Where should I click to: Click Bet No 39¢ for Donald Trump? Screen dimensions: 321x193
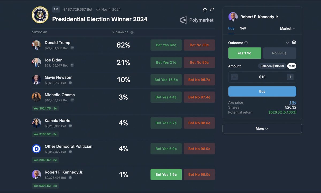[x=199, y=45]
